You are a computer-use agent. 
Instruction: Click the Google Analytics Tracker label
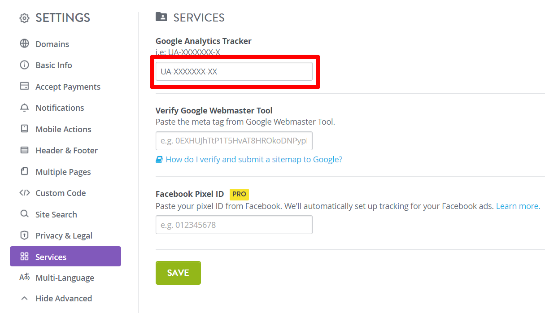(x=204, y=41)
